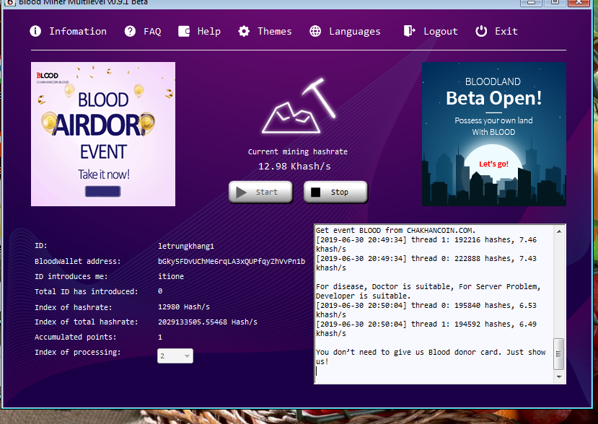Click the Themes gear icon

coord(244,31)
